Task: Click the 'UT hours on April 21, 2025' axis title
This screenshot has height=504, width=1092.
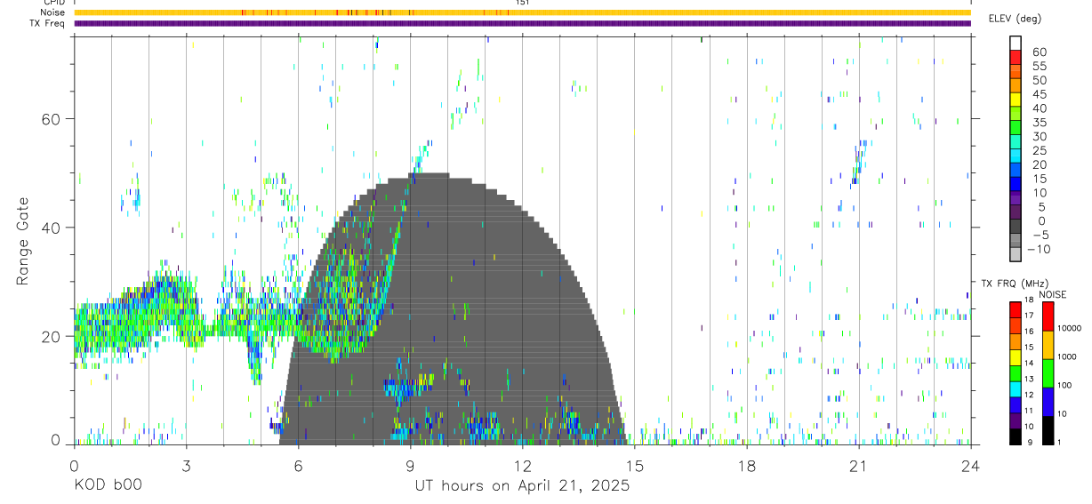Action: [522, 485]
